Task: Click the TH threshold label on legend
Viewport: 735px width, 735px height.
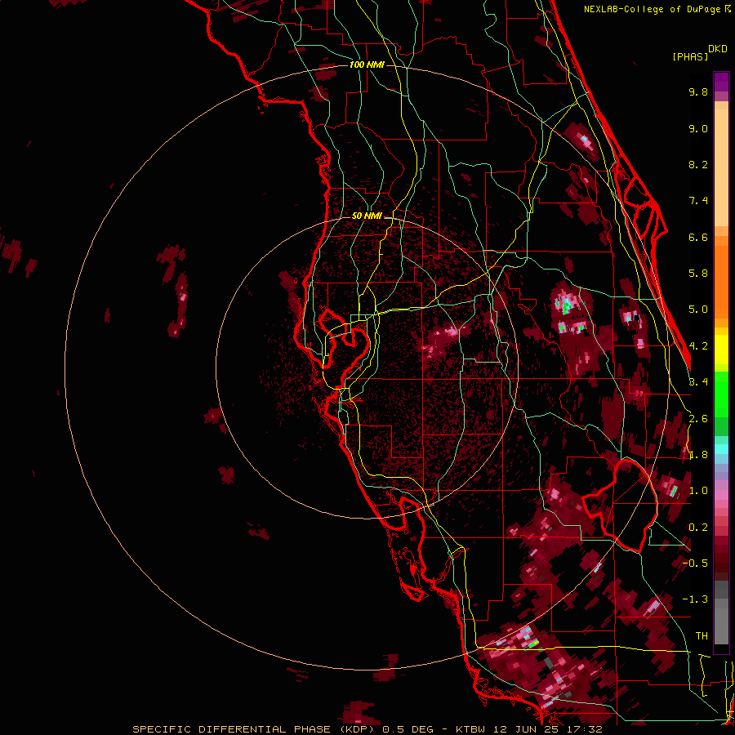Action: click(x=702, y=636)
